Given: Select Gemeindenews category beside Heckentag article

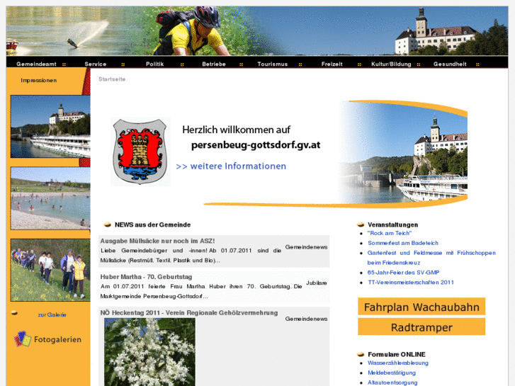Looking at the screenshot, I should (306, 319).
